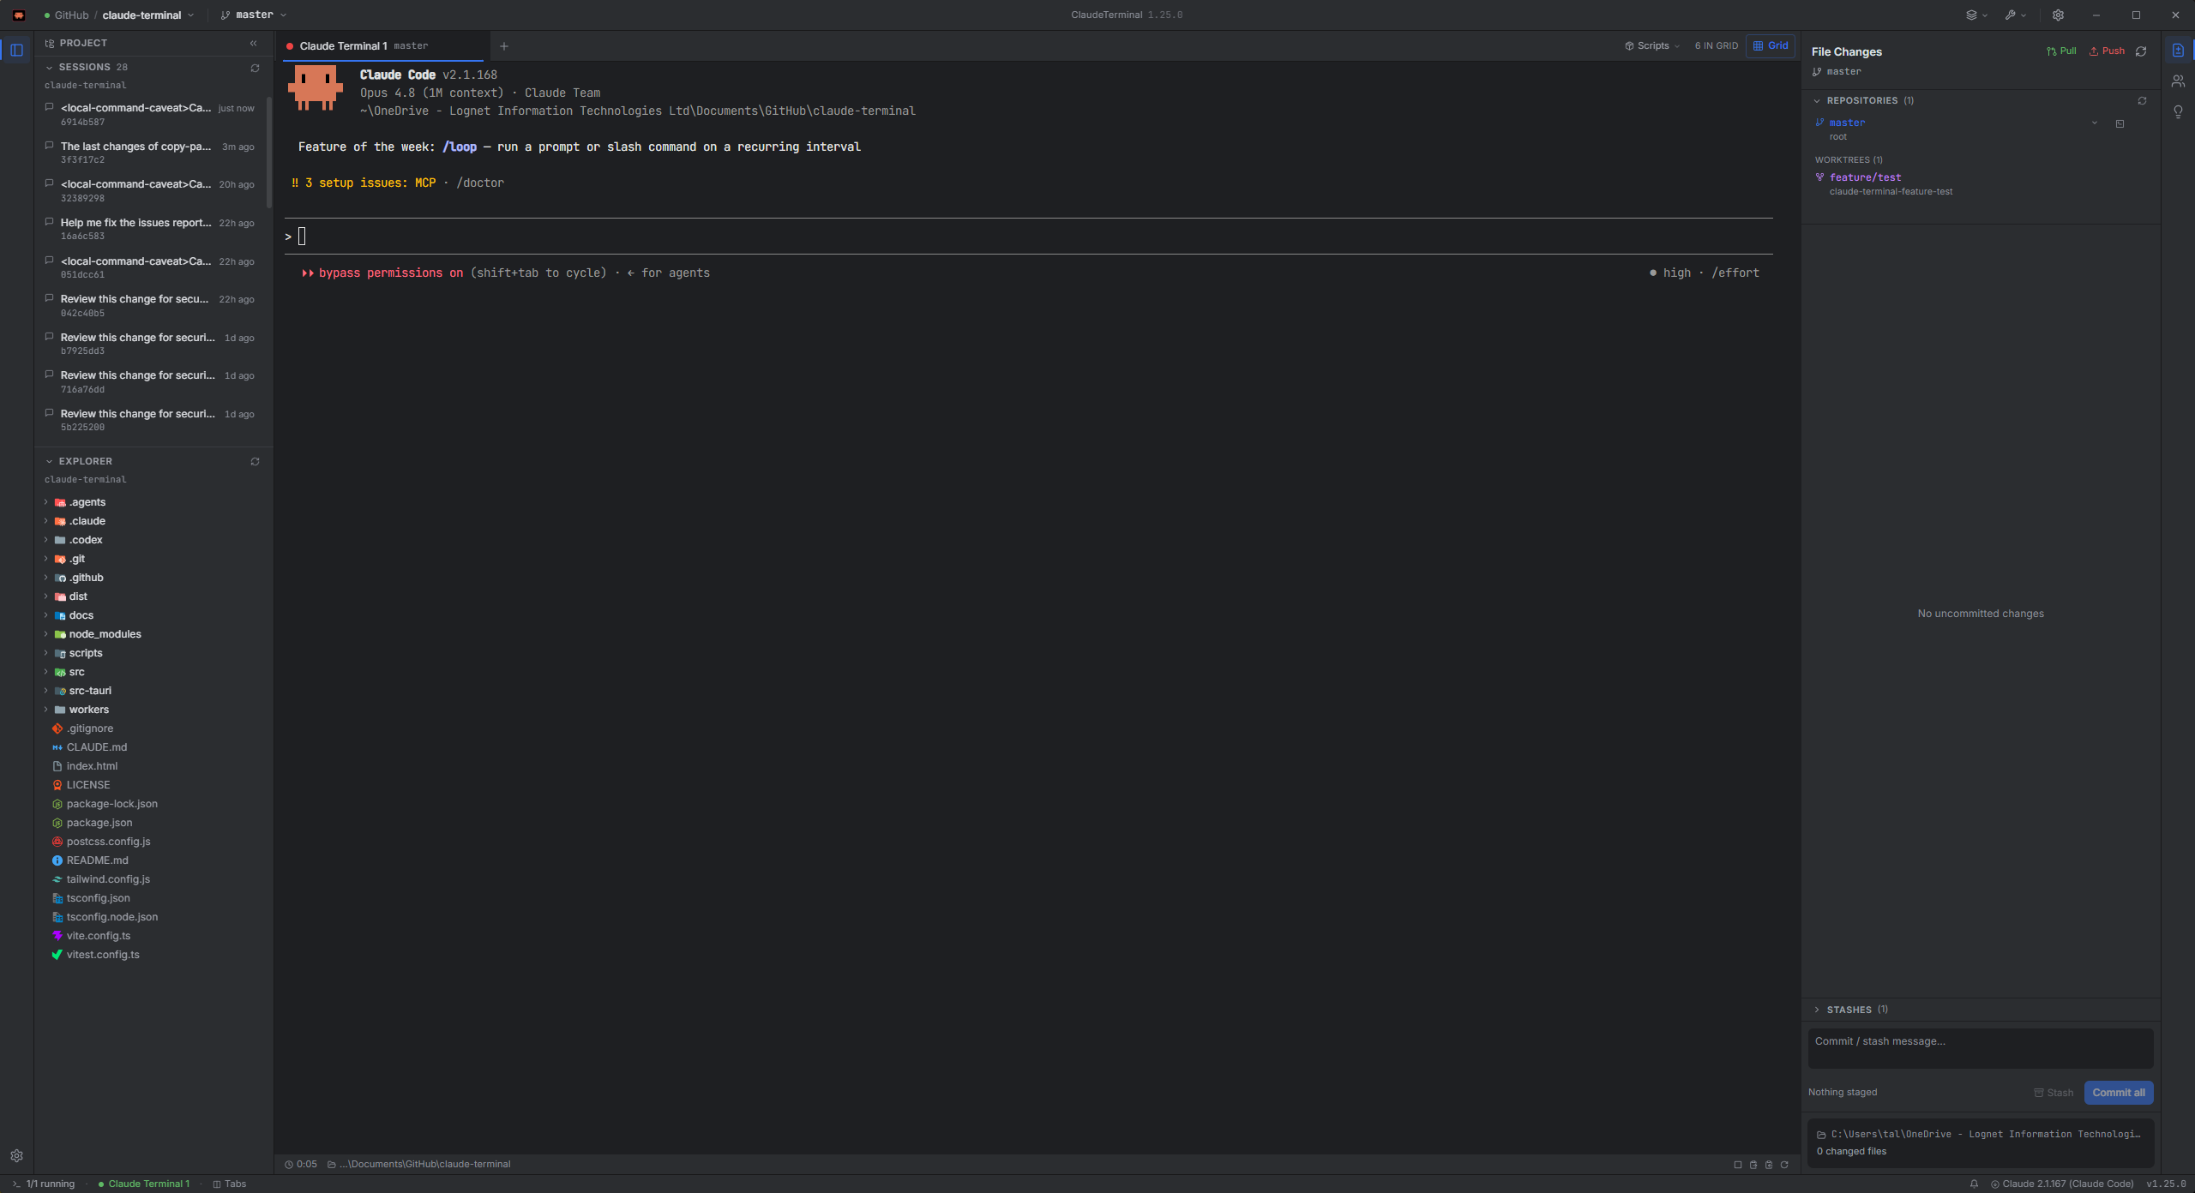Click the restart refresh icon below terminal
The image size is (2195, 1193).
[x=1784, y=1166]
